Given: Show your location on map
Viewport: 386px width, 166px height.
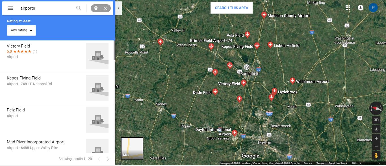Looking at the screenshot, I should pos(376,129).
